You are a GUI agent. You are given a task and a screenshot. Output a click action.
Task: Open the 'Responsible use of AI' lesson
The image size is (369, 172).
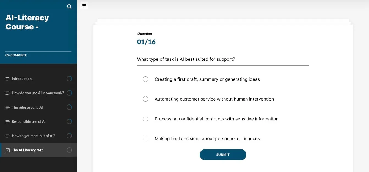[x=29, y=121]
